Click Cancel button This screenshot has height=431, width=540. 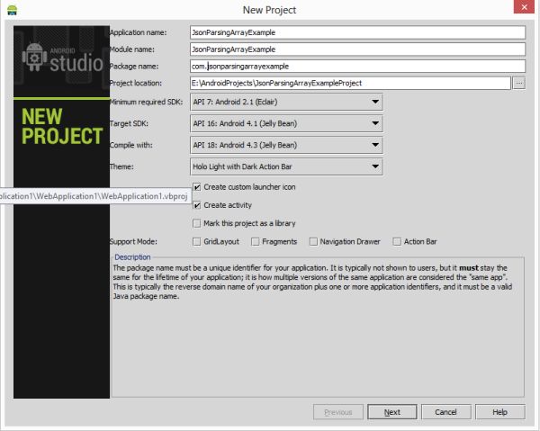tap(446, 412)
